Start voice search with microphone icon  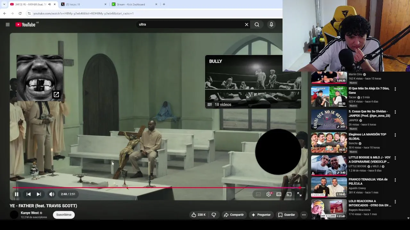pyautogui.click(x=271, y=24)
